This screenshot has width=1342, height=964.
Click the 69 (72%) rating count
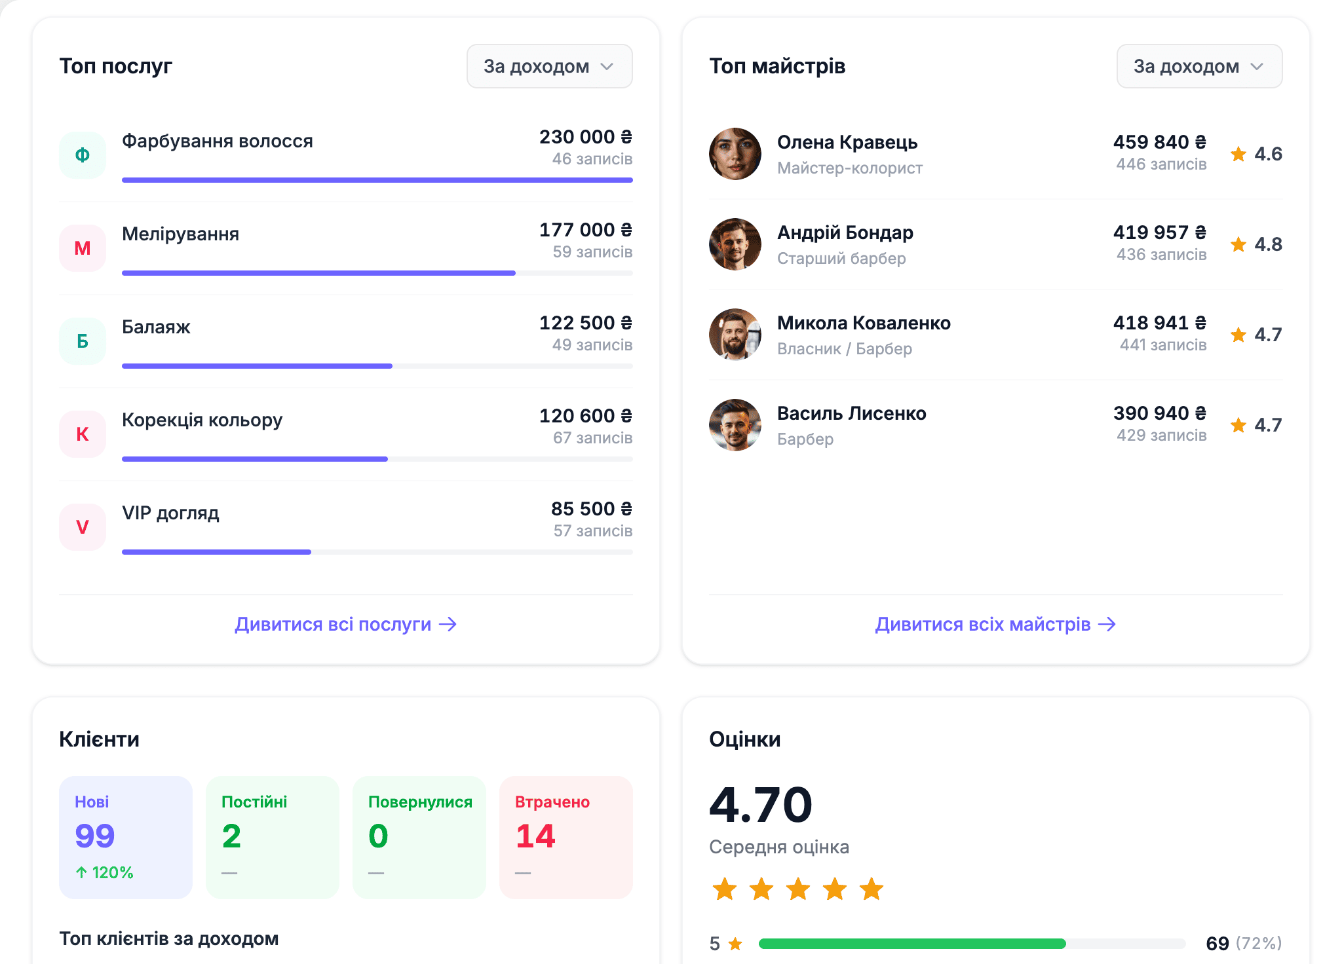1244,944
